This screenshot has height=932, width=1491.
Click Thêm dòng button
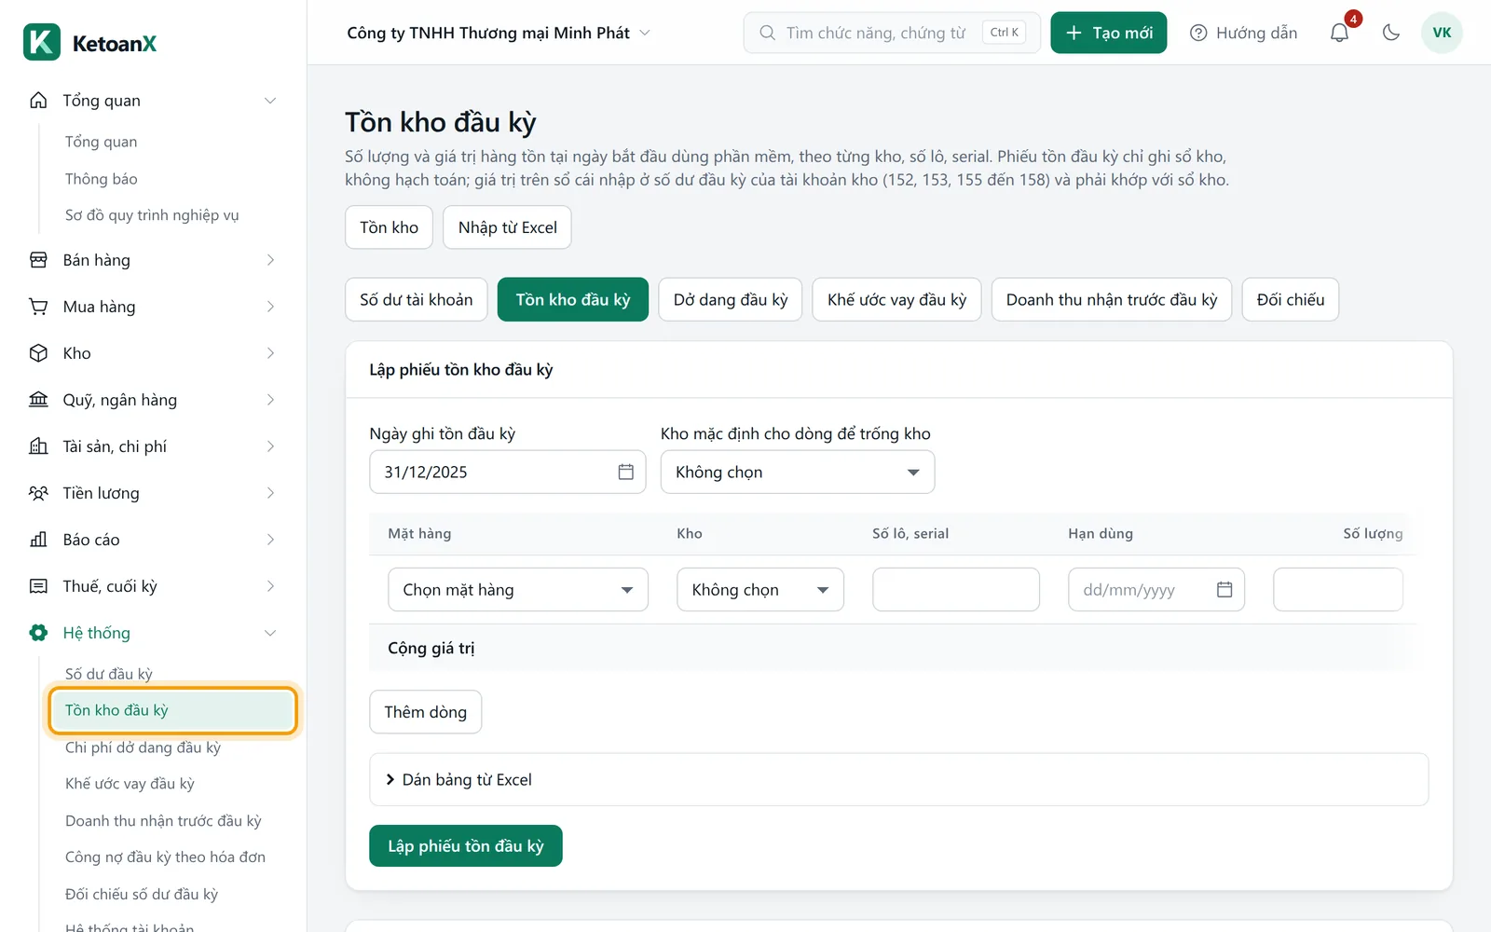tap(426, 712)
